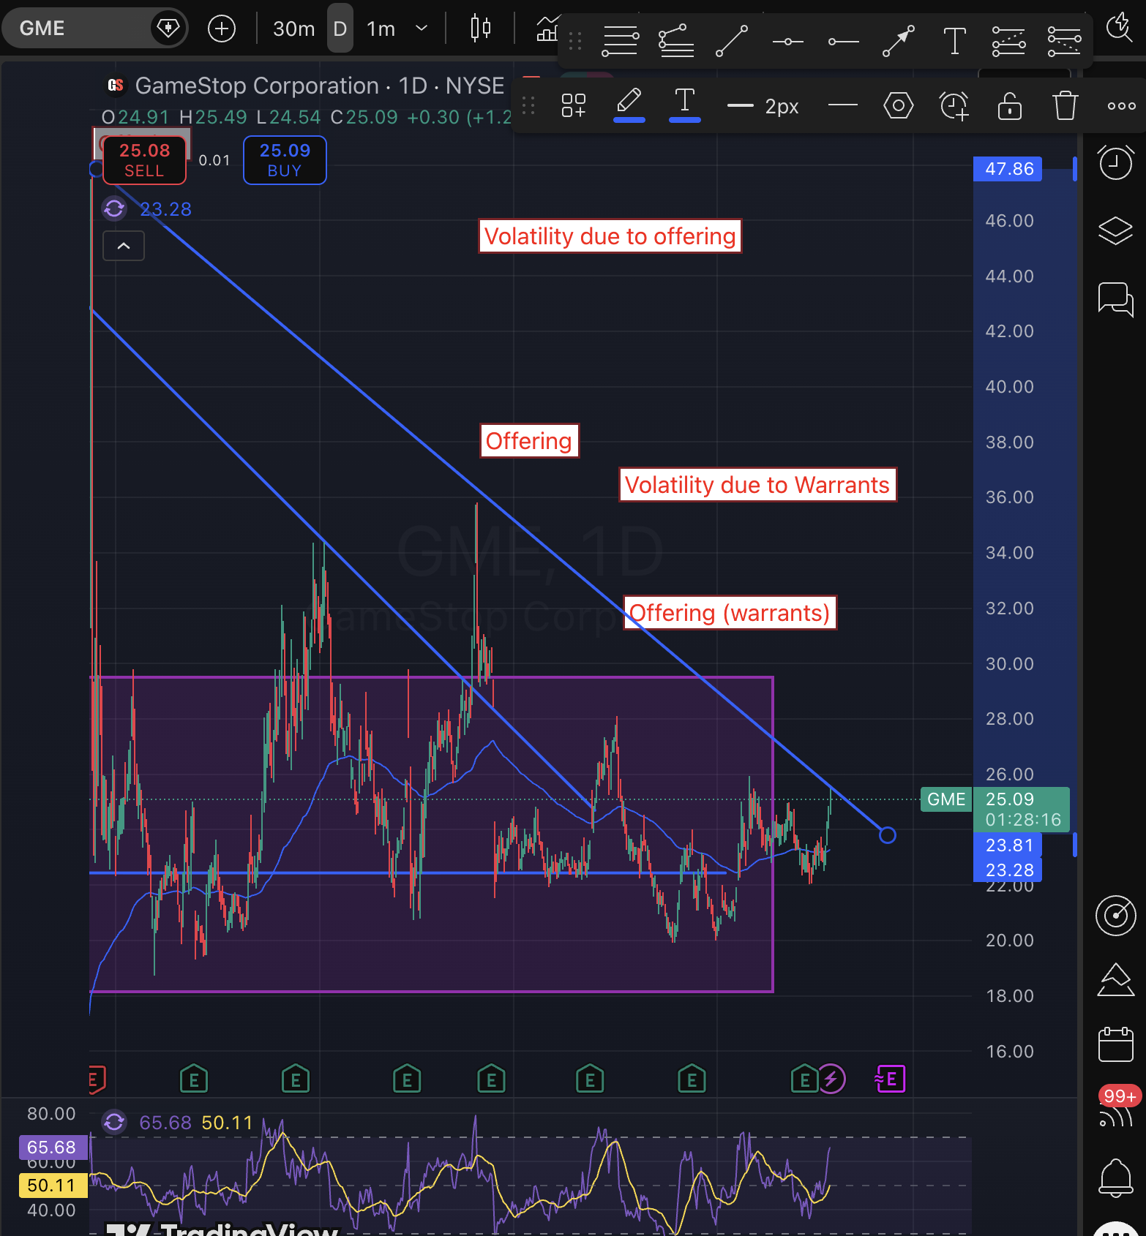Switch to the D daily interval

point(340,29)
